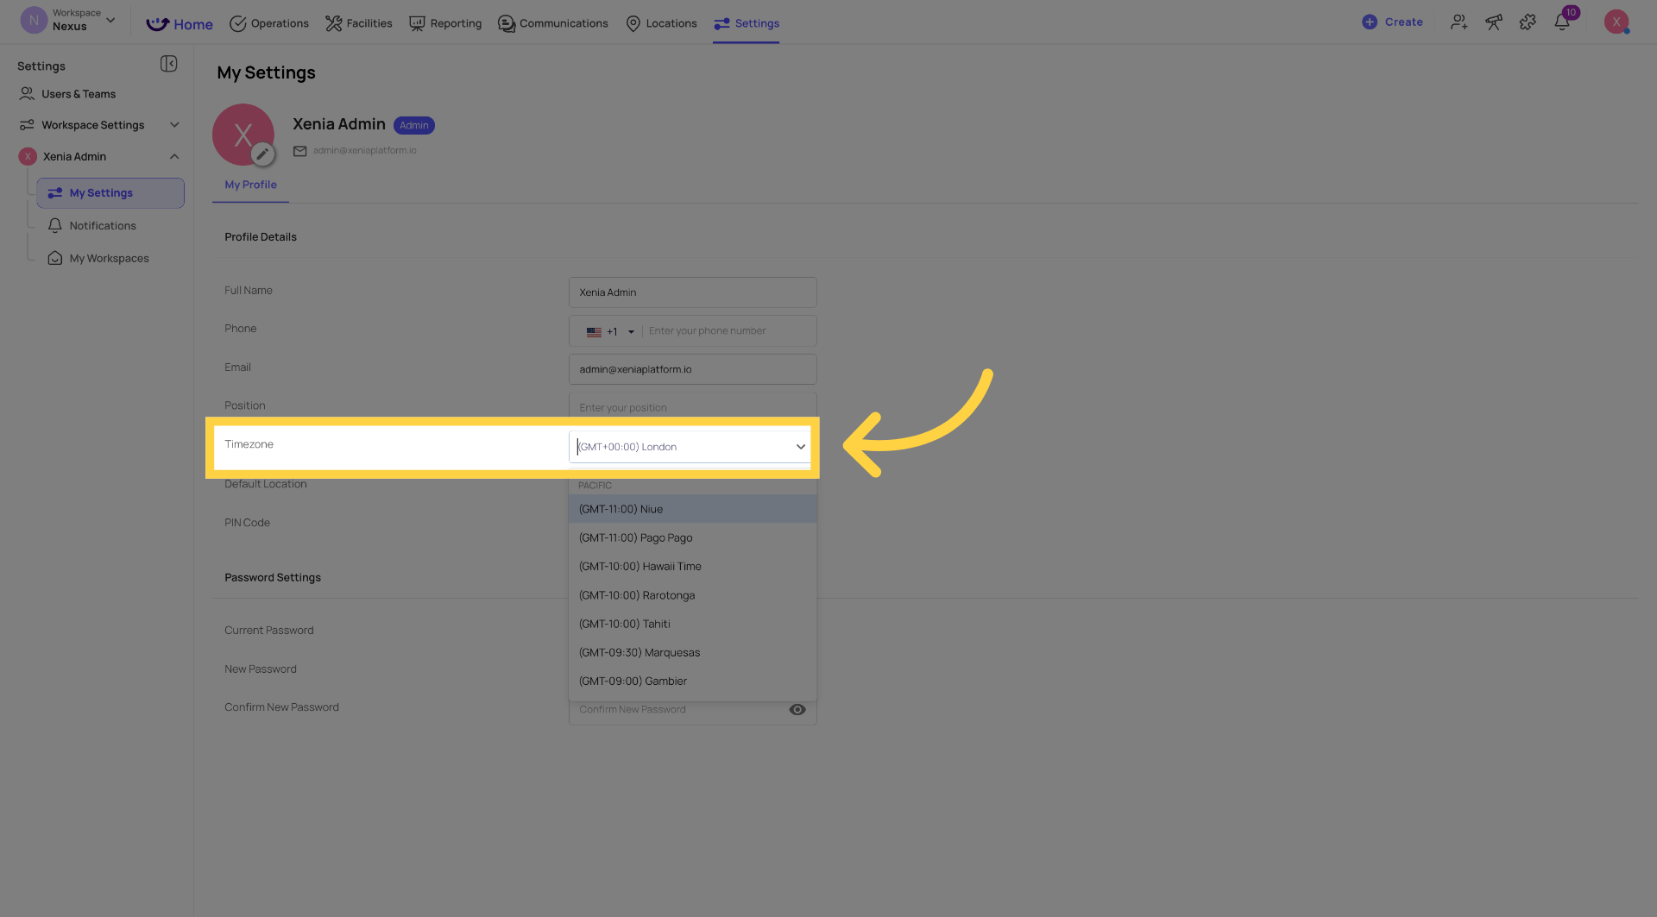This screenshot has height=917, width=1657.
Task: Go to Locations
Action: pos(661,23)
